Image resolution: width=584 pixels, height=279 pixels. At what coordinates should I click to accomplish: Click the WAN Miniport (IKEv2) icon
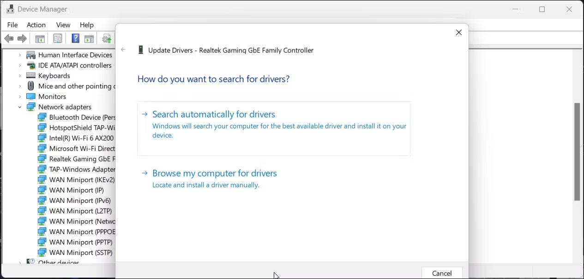pos(42,180)
